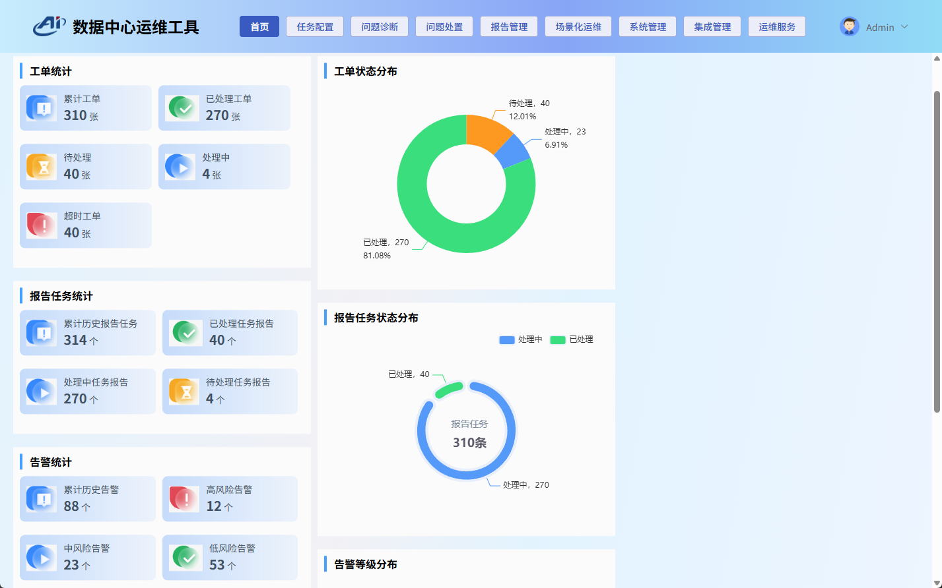This screenshot has height=588, width=942.
Task: Open the 问题诊断 menu
Action: tap(380, 26)
